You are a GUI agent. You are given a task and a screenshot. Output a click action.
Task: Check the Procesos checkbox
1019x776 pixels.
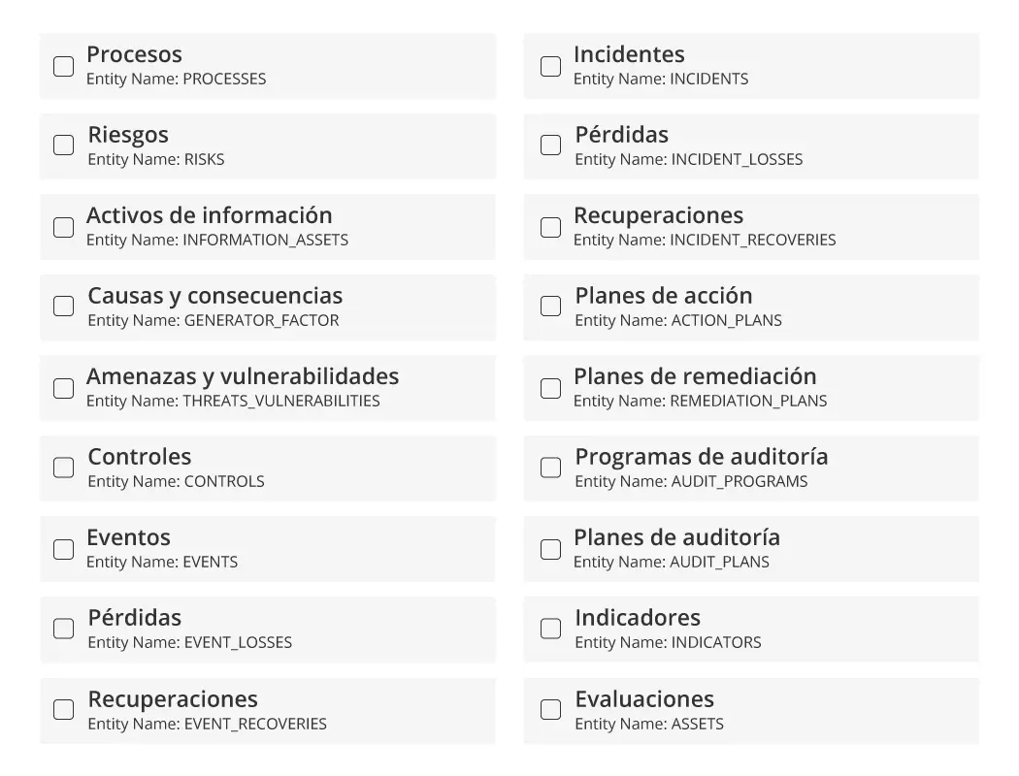[63, 66]
